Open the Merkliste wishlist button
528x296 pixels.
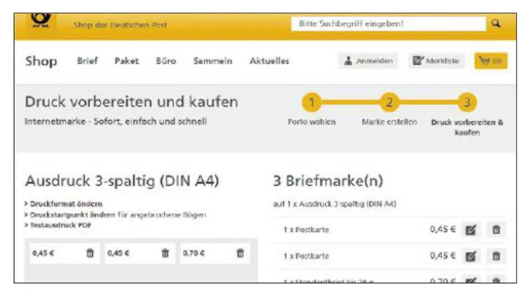[436, 61]
